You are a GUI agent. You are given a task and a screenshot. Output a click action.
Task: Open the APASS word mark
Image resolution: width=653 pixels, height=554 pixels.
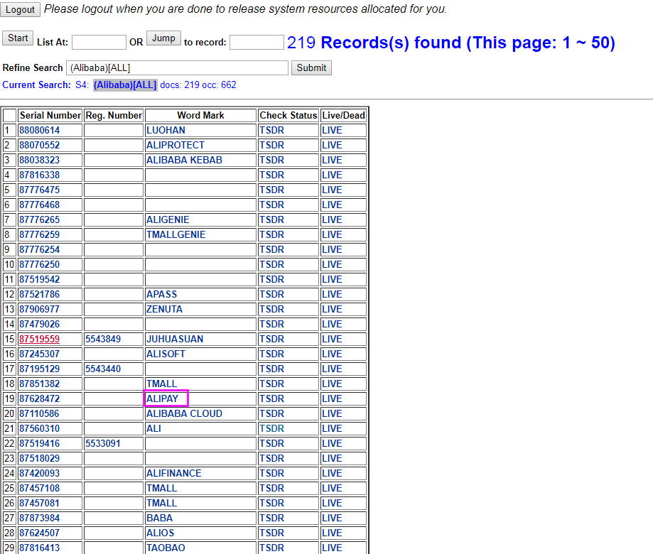[x=161, y=295]
